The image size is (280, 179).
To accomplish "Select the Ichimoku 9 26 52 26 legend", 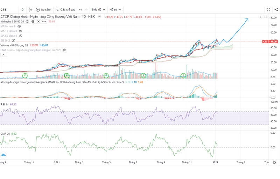I will click(x=12, y=22).
